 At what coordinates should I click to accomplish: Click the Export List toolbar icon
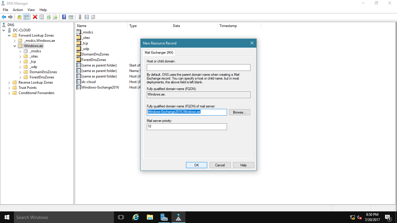[x=55, y=17]
